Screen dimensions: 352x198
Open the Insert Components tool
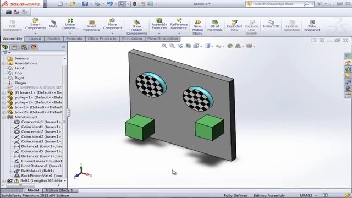coord(35,24)
